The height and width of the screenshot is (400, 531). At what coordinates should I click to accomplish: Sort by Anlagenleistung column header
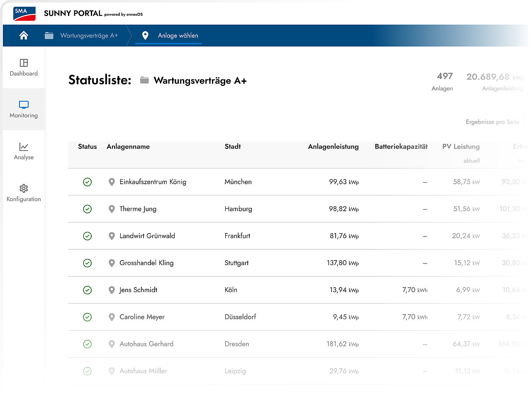(x=333, y=146)
